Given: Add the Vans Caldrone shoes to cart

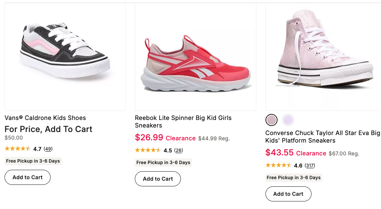Looking at the screenshot, I should pos(28,177).
